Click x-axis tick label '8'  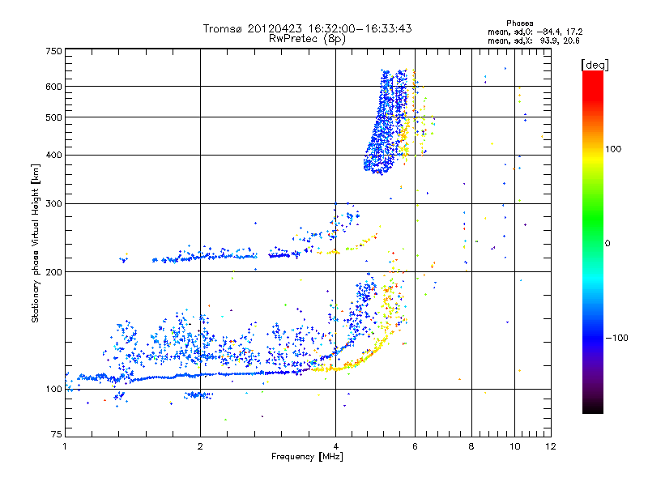(471, 446)
